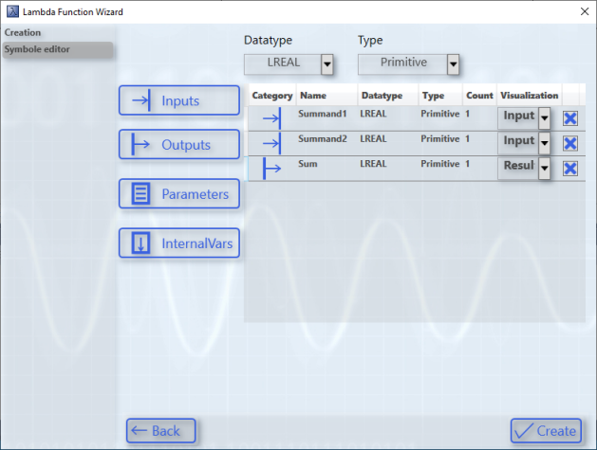
Task: Click the input arrow icon in Summand1 row
Action: pos(272,118)
